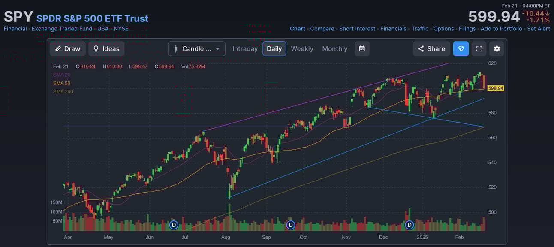Enter fullscreen chart mode
Viewport: 554px width, 247px height.
[479, 49]
